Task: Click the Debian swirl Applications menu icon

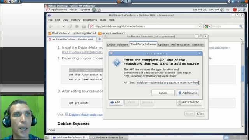Action: (48, 10)
